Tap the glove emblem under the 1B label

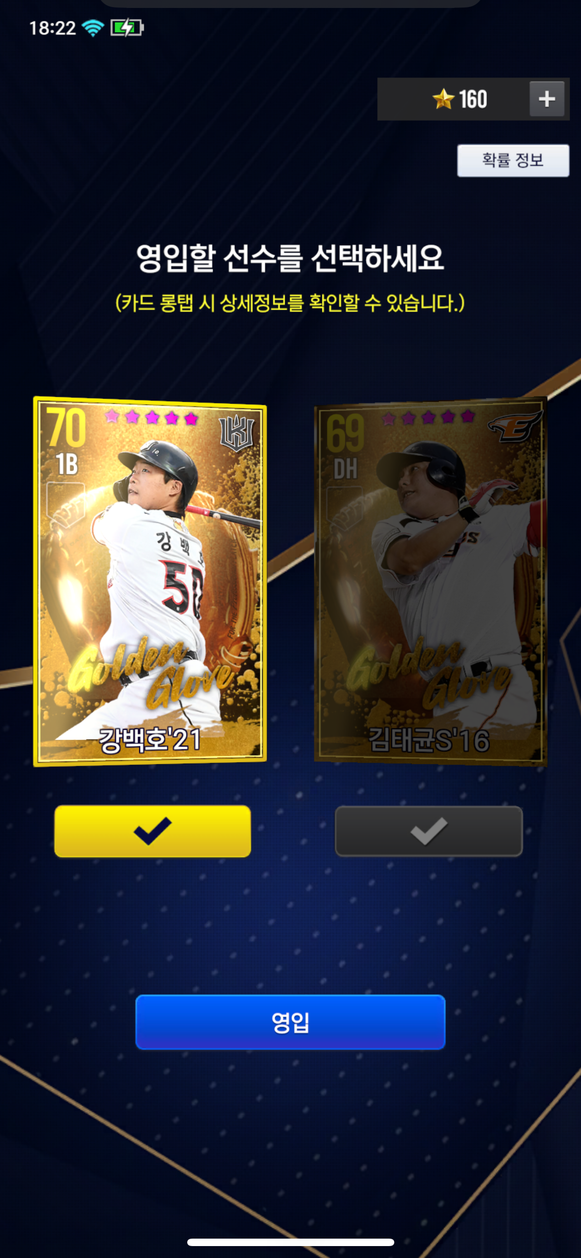click(65, 505)
